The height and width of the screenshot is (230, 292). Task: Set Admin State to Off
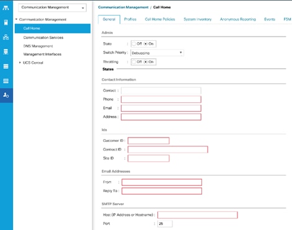coord(134,44)
